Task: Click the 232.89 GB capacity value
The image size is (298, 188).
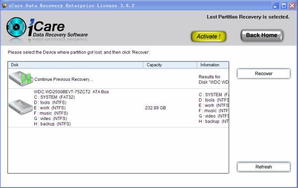Action: [155, 108]
